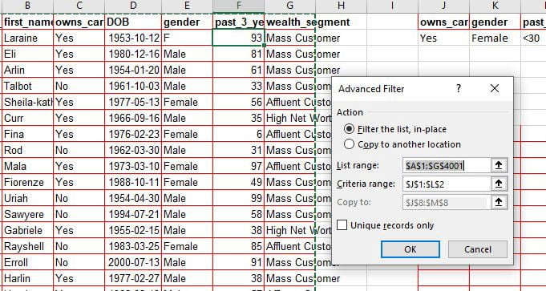Image resolution: width=546 pixels, height=291 pixels.
Task: Collapse the List range selector icon
Action: tap(499, 165)
